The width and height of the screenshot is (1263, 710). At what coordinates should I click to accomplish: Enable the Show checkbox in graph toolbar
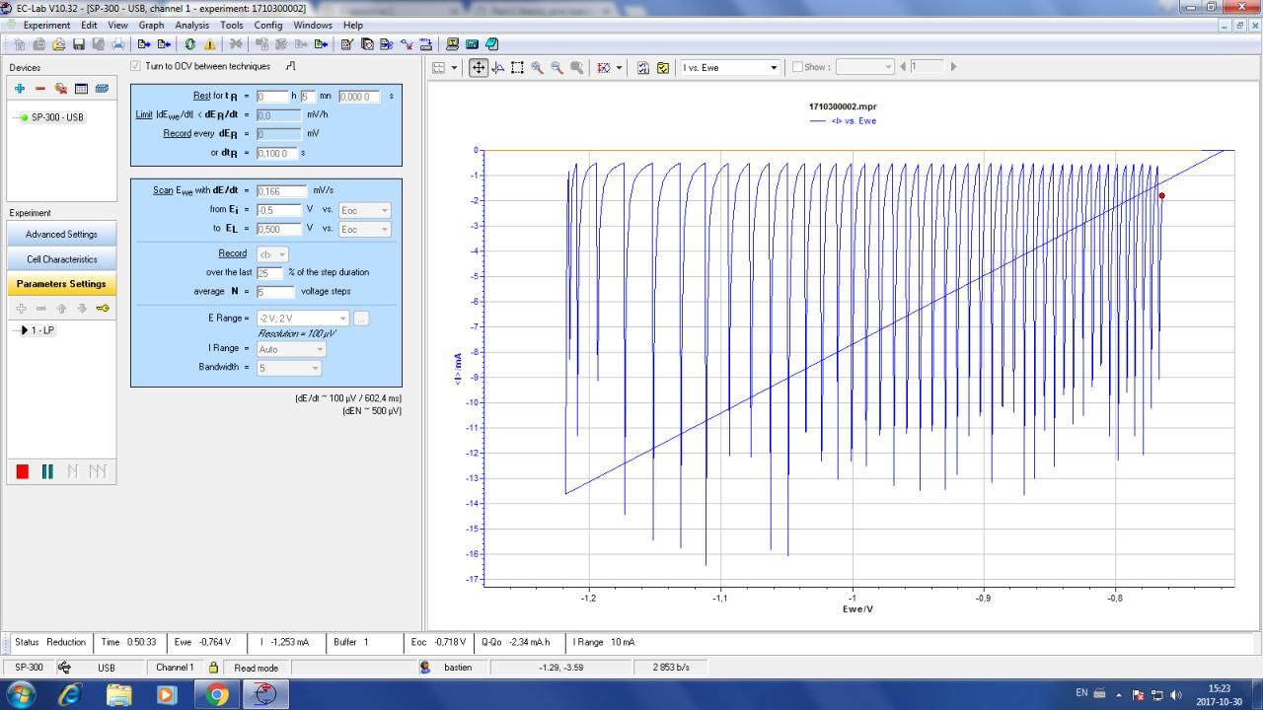(x=797, y=68)
